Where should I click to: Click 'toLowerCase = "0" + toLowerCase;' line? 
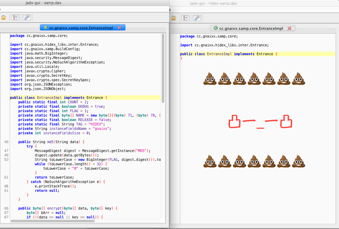(76, 169)
